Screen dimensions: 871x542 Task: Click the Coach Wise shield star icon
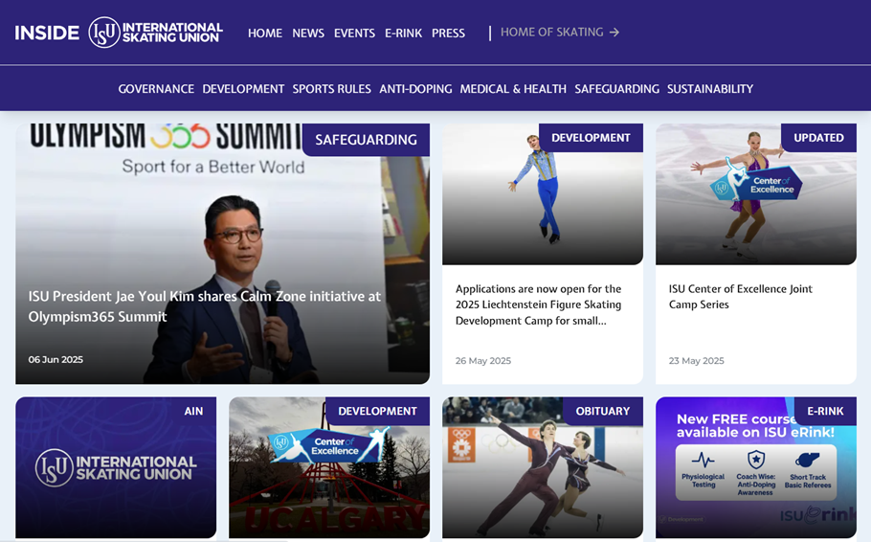(x=755, y=460)
